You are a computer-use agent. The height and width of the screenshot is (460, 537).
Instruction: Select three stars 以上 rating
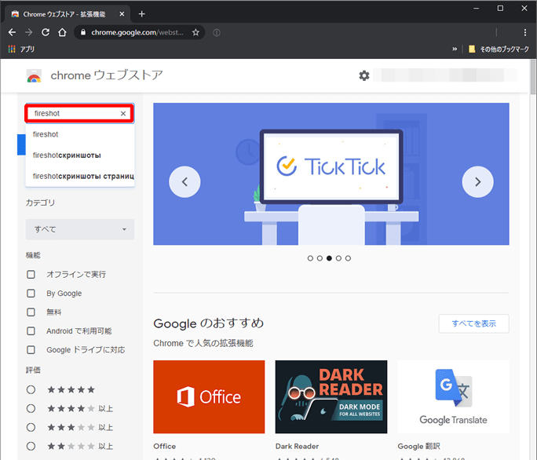31,428
